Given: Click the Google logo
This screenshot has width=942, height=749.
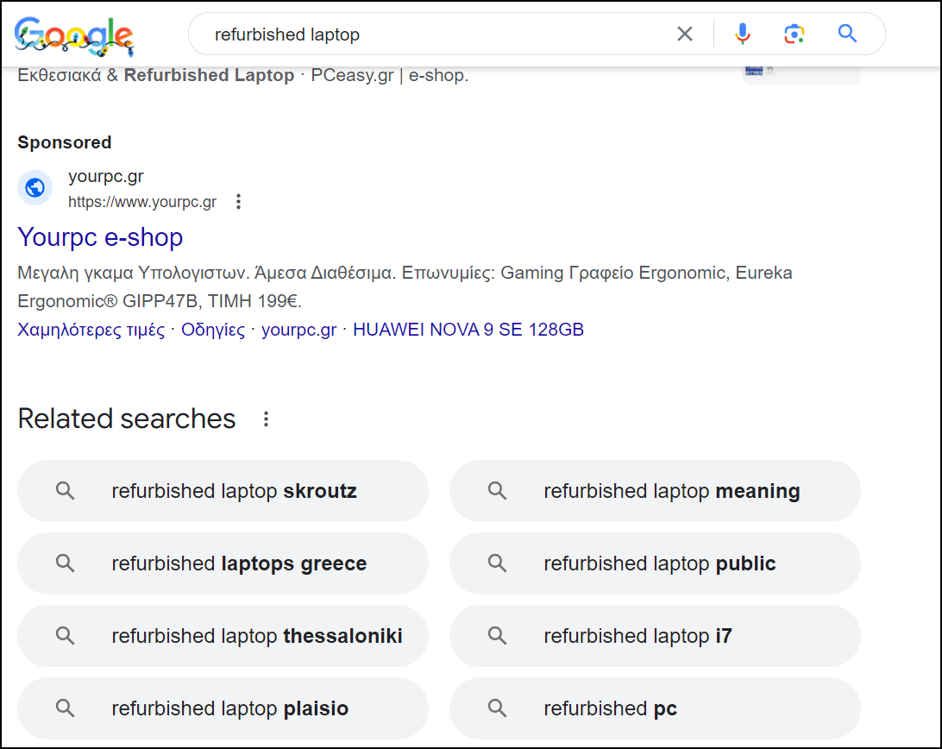Looking at the screenshot, I should [73, 36].
